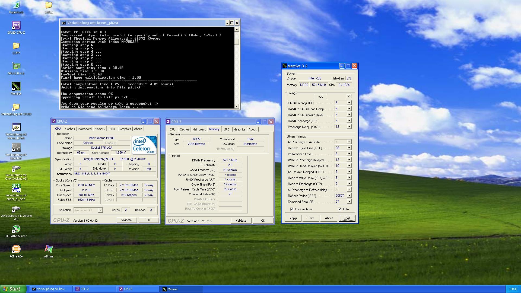
Task: Open Command Rate (CR) dropdown in MemSet
Action: pos(349,202)
